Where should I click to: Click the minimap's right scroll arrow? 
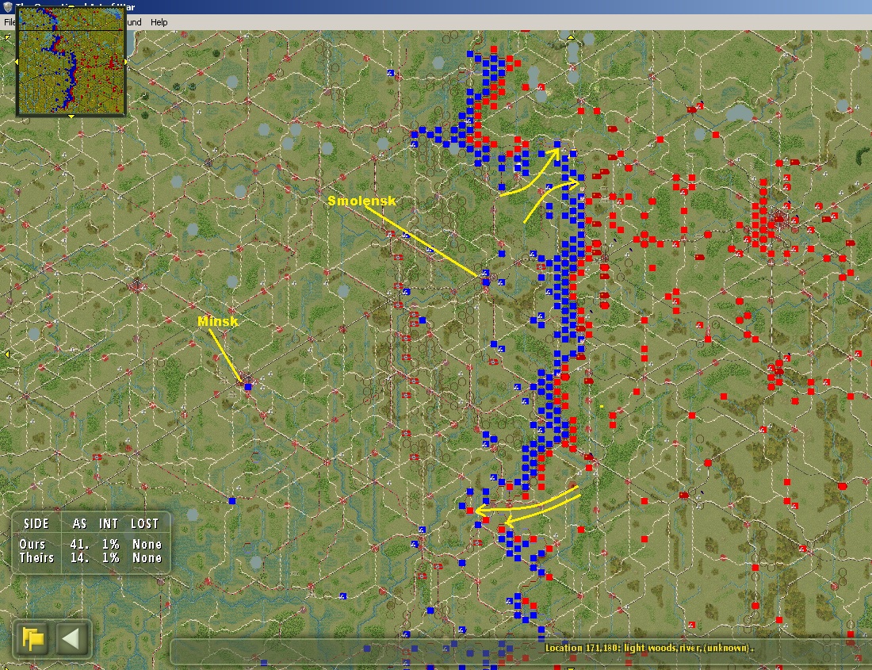click(x=126, y=62)
